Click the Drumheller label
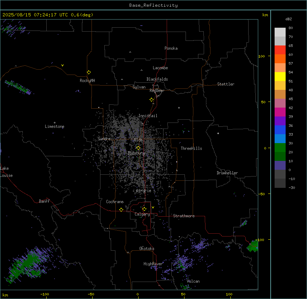 point(227,173)
